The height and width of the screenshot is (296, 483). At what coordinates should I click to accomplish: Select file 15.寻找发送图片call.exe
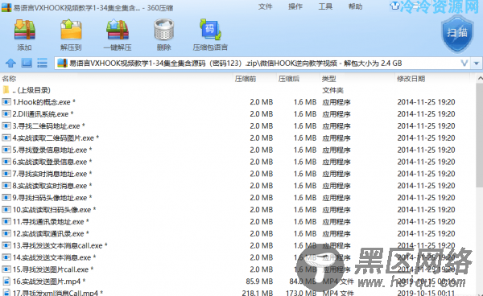coord(53,269)
